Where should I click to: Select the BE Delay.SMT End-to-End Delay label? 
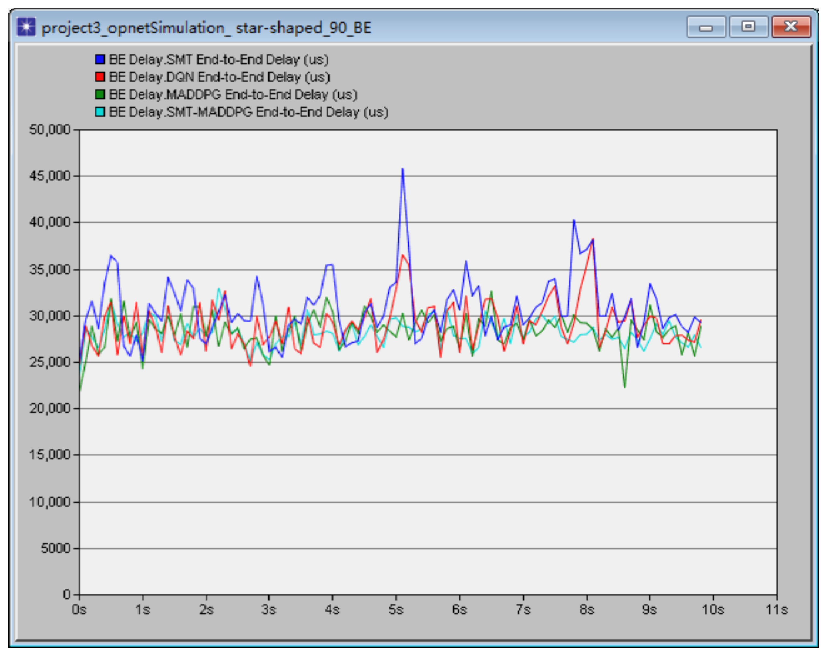pos(219,59)
